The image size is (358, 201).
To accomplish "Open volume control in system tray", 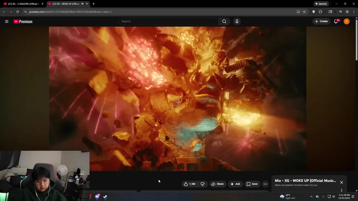I will (333, 197).
